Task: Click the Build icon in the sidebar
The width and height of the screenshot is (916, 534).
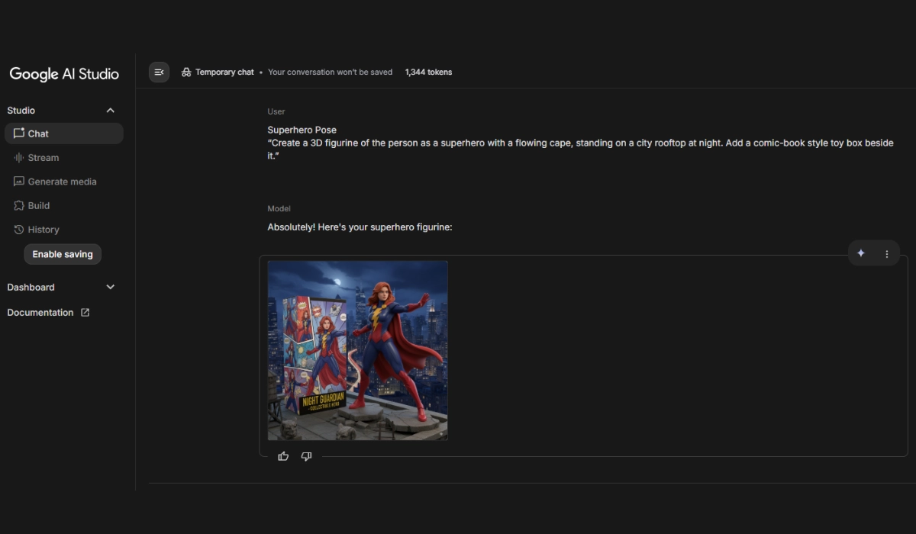Action: coord(19,206)
